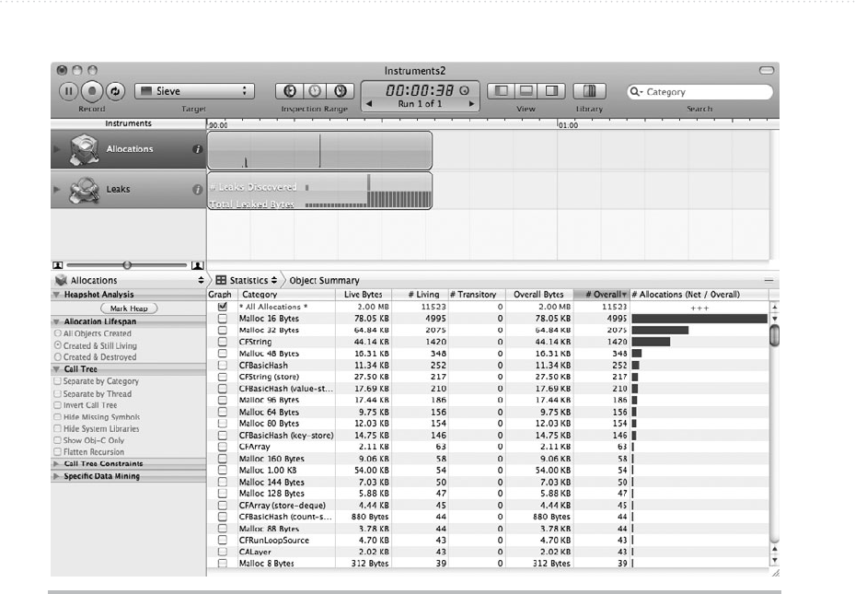Select Created & Destroyed radio button
Viewport: 855px width, 594px height.
(x=58, y=356)
